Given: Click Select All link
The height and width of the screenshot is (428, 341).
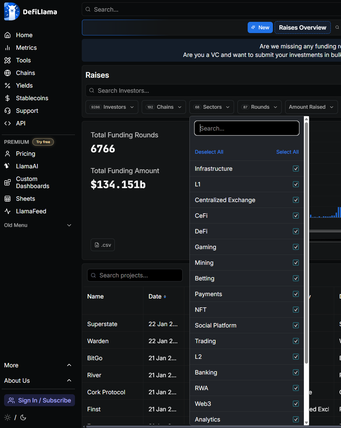Looking at the screenshot, I should pos(288,152).
